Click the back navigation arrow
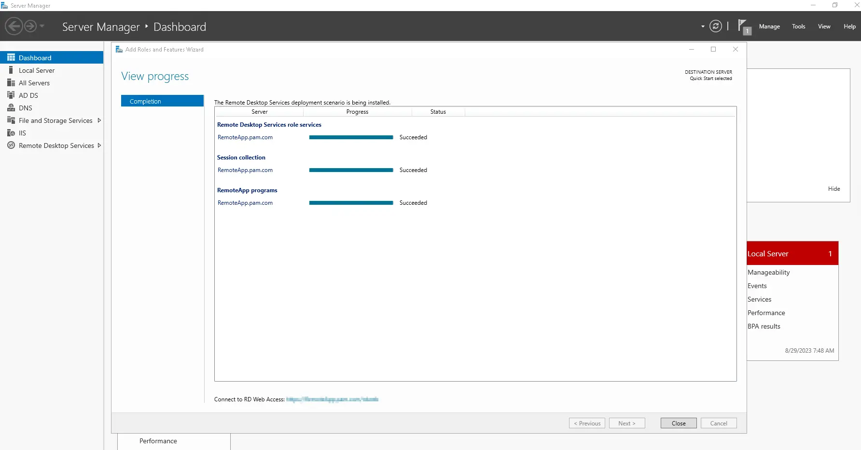861x450 pixels. (x=14, y=26)
